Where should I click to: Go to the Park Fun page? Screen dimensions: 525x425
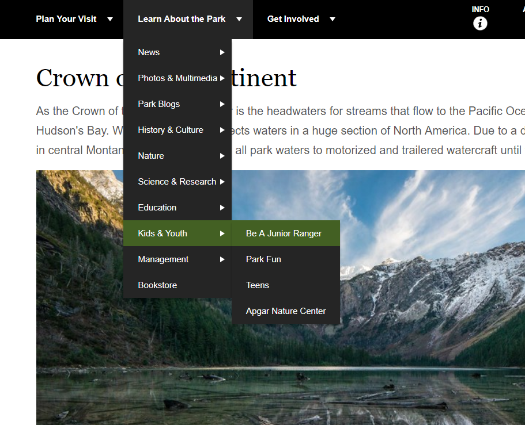(263, 259)
